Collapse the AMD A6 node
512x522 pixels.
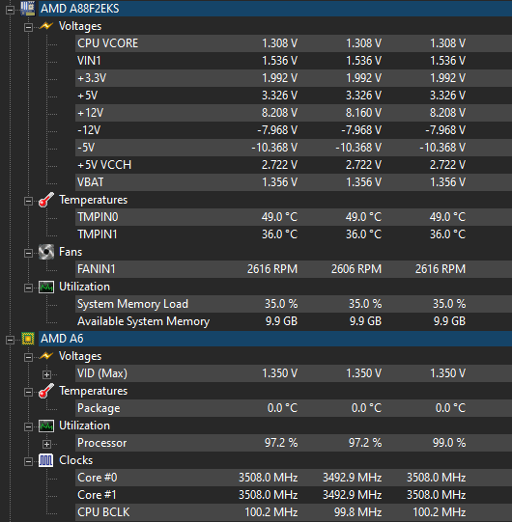coord(10,340)
